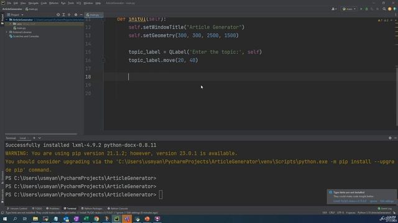Click the green Run button
Viewport: 398px width, 223px height.
361,9
